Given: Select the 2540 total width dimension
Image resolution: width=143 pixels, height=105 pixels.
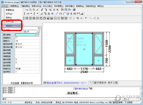Looking at the screenshot, I should (84, 72).
